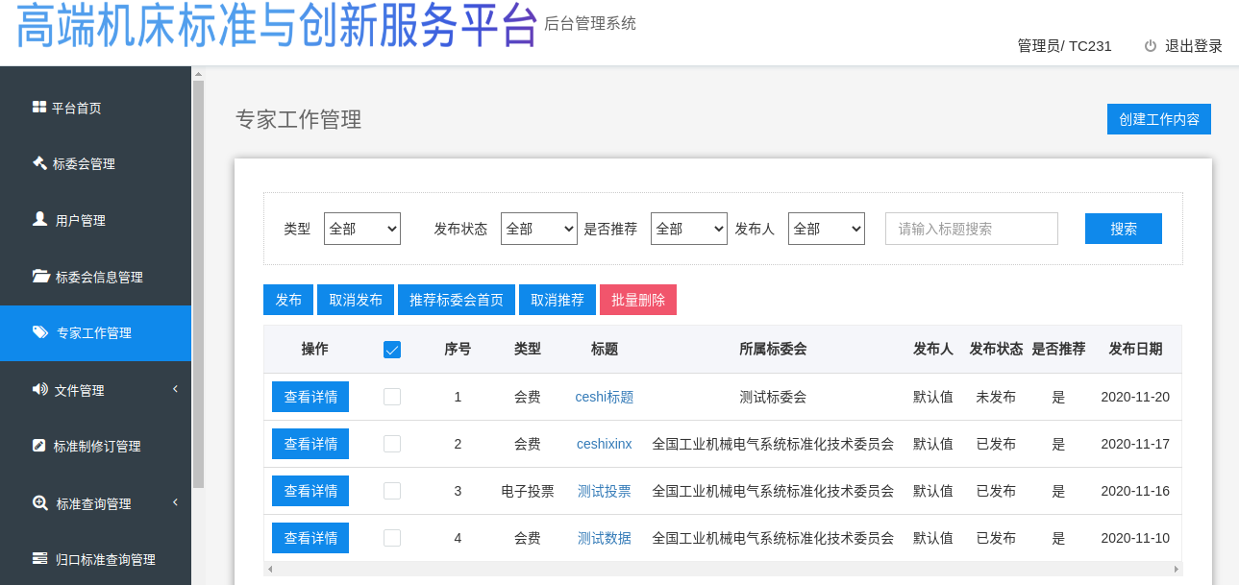Screen dimensions: 1239x585
Task: Expand the 发布人 dropdown filter
Action: [x=827, y=229]
